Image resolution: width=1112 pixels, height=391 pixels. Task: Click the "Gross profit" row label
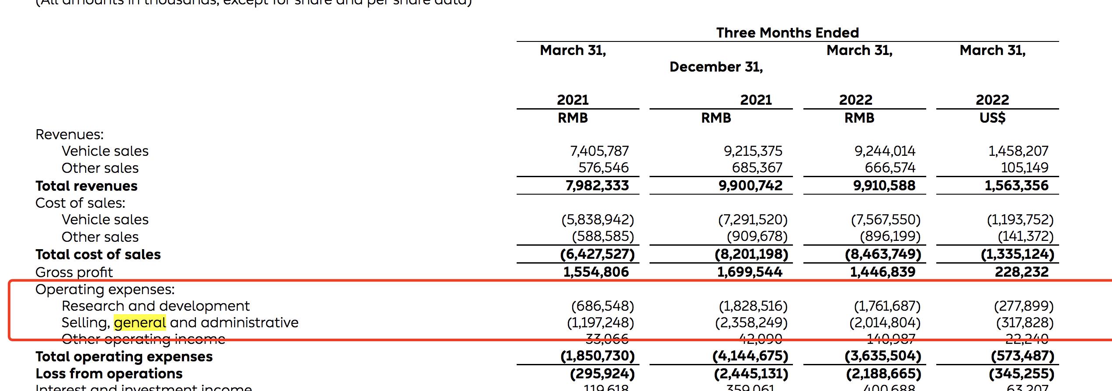tap(74, 272)
